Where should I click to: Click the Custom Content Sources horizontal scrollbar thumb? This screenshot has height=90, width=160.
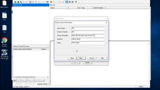click(x=25, y=77)
